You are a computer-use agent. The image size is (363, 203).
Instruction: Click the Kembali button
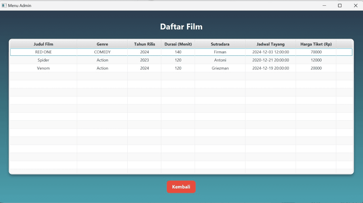pyautogui.click(x=181, y=187)
